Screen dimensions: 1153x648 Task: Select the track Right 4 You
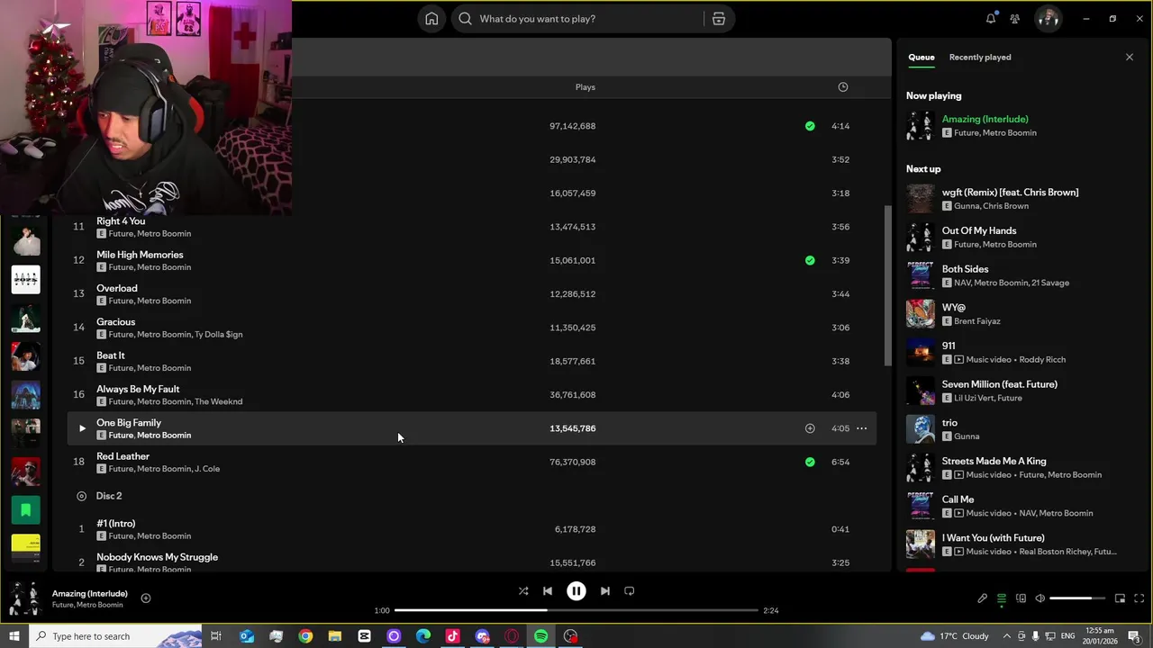click(121, 221)
